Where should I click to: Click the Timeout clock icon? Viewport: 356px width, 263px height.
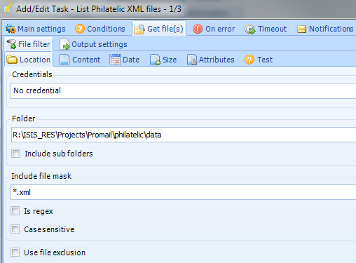[x=250, y=29]
